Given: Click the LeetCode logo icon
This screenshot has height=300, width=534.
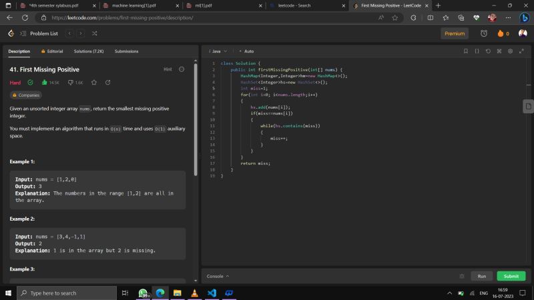Looking at the screenshot, I should point(11,33).
